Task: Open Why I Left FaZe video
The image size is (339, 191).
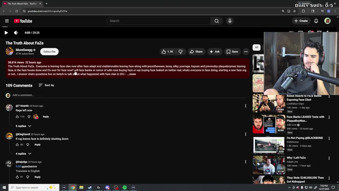Action: [269, 165]
